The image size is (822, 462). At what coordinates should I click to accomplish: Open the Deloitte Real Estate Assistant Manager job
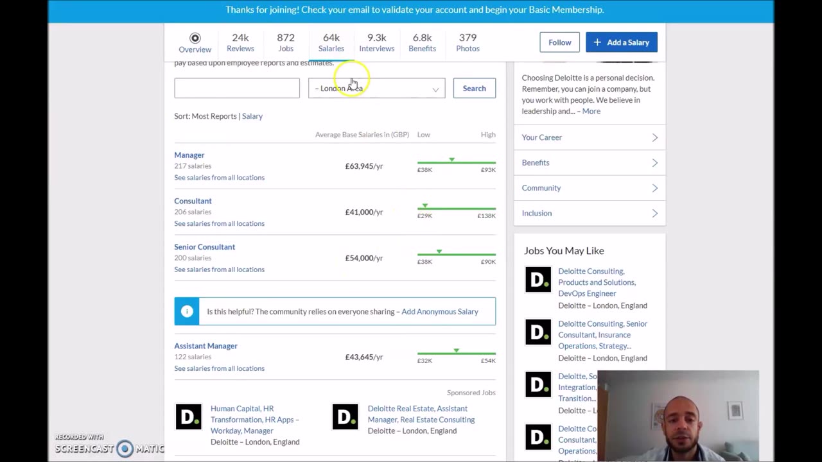point(421,414)
